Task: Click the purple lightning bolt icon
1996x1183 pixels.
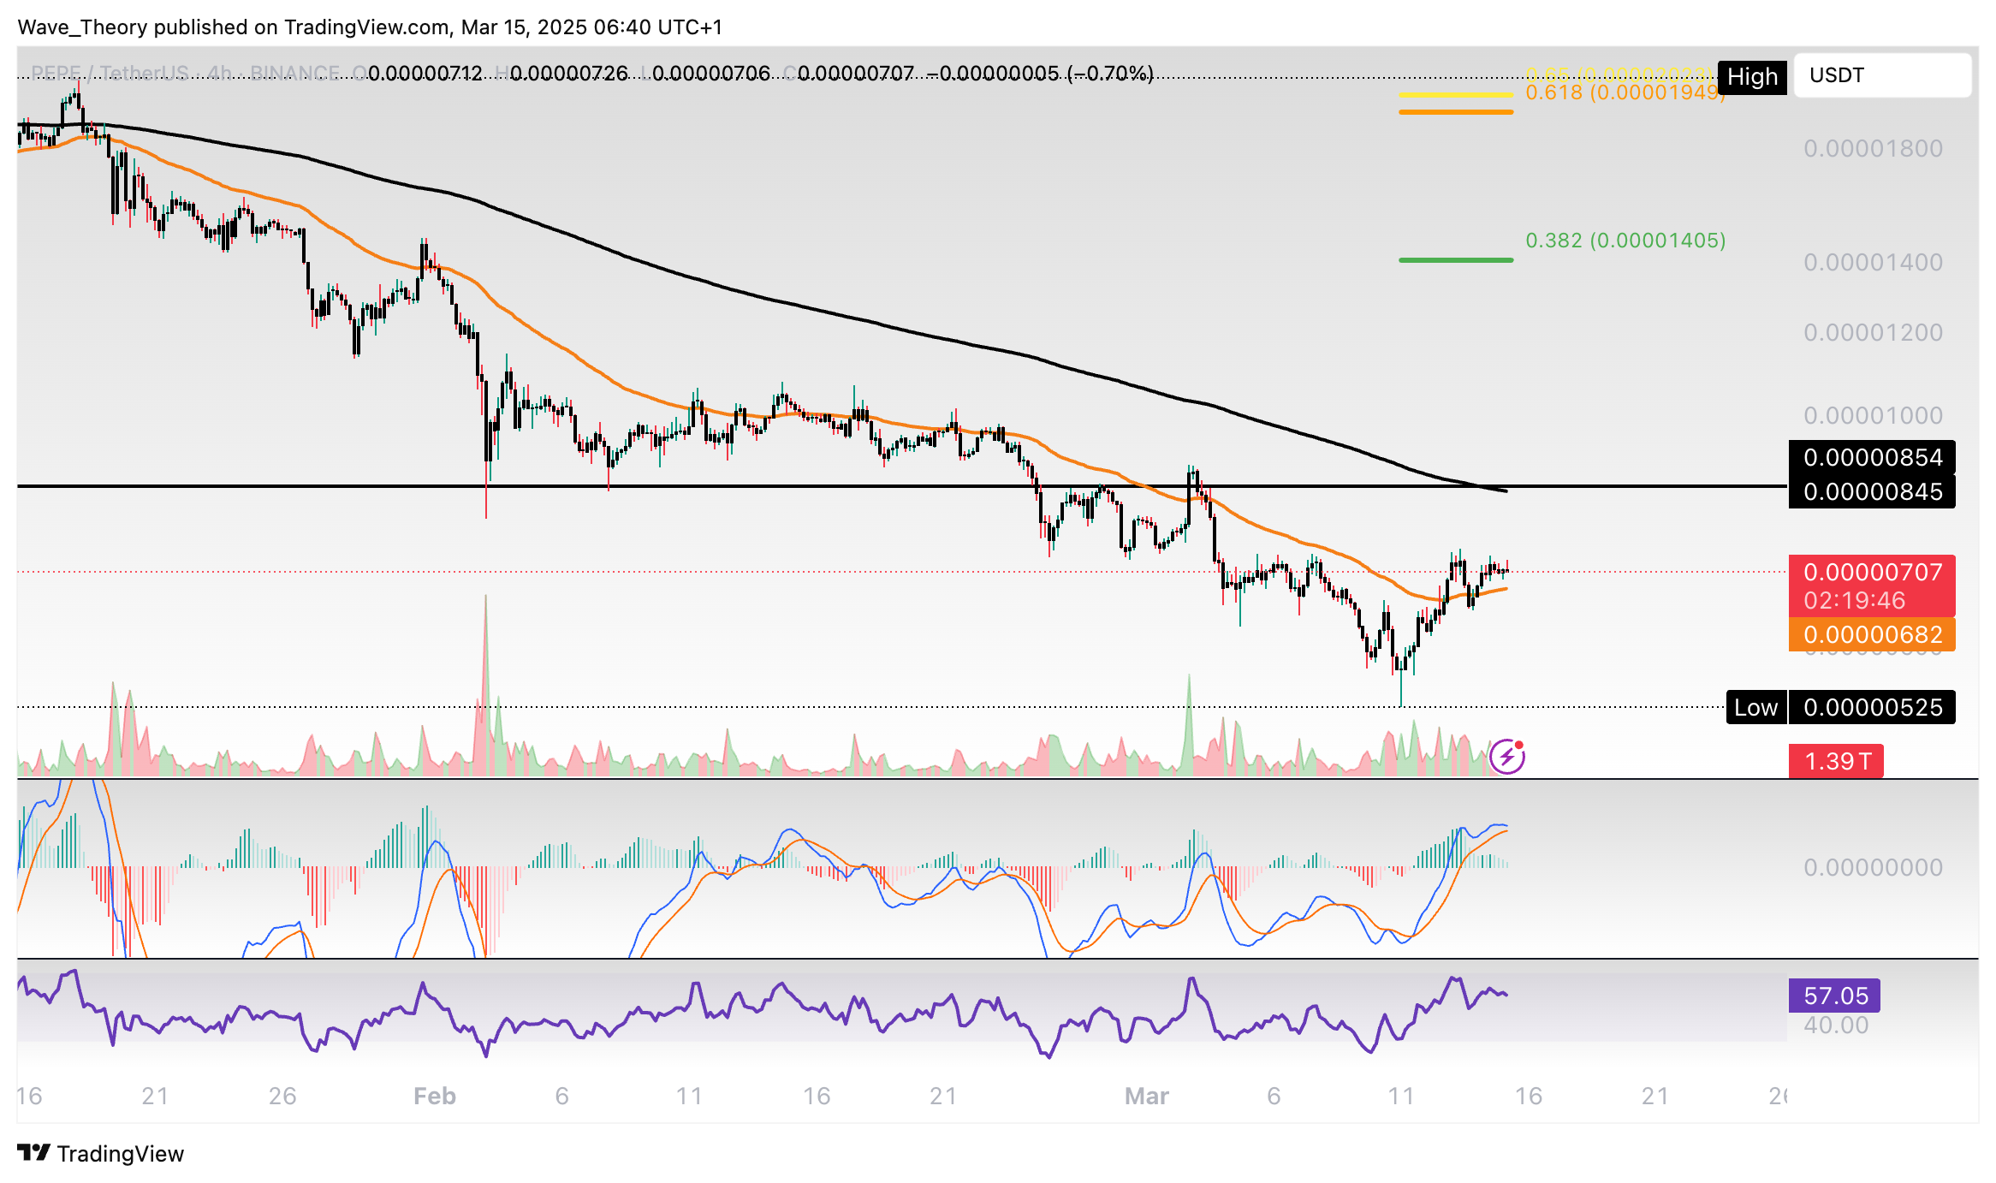Action: click(1506, 757)
